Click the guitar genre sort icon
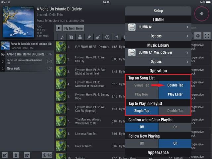212x159 pixels. (98, 37)
